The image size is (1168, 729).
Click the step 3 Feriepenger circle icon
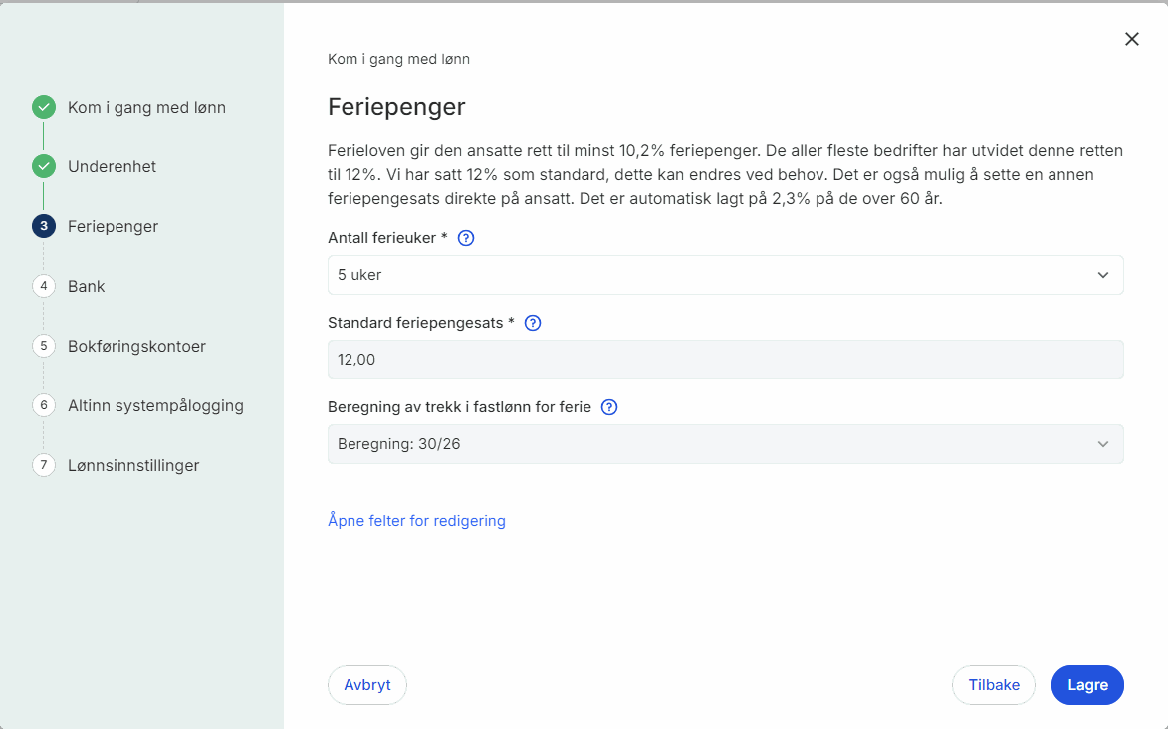[44, 226]
